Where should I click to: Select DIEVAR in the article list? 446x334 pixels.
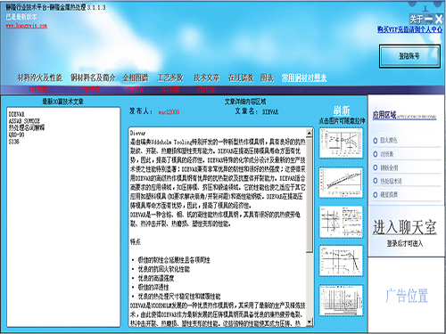pos(17,114)
